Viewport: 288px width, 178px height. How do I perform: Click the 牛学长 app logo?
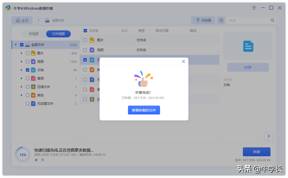[8, 8]
